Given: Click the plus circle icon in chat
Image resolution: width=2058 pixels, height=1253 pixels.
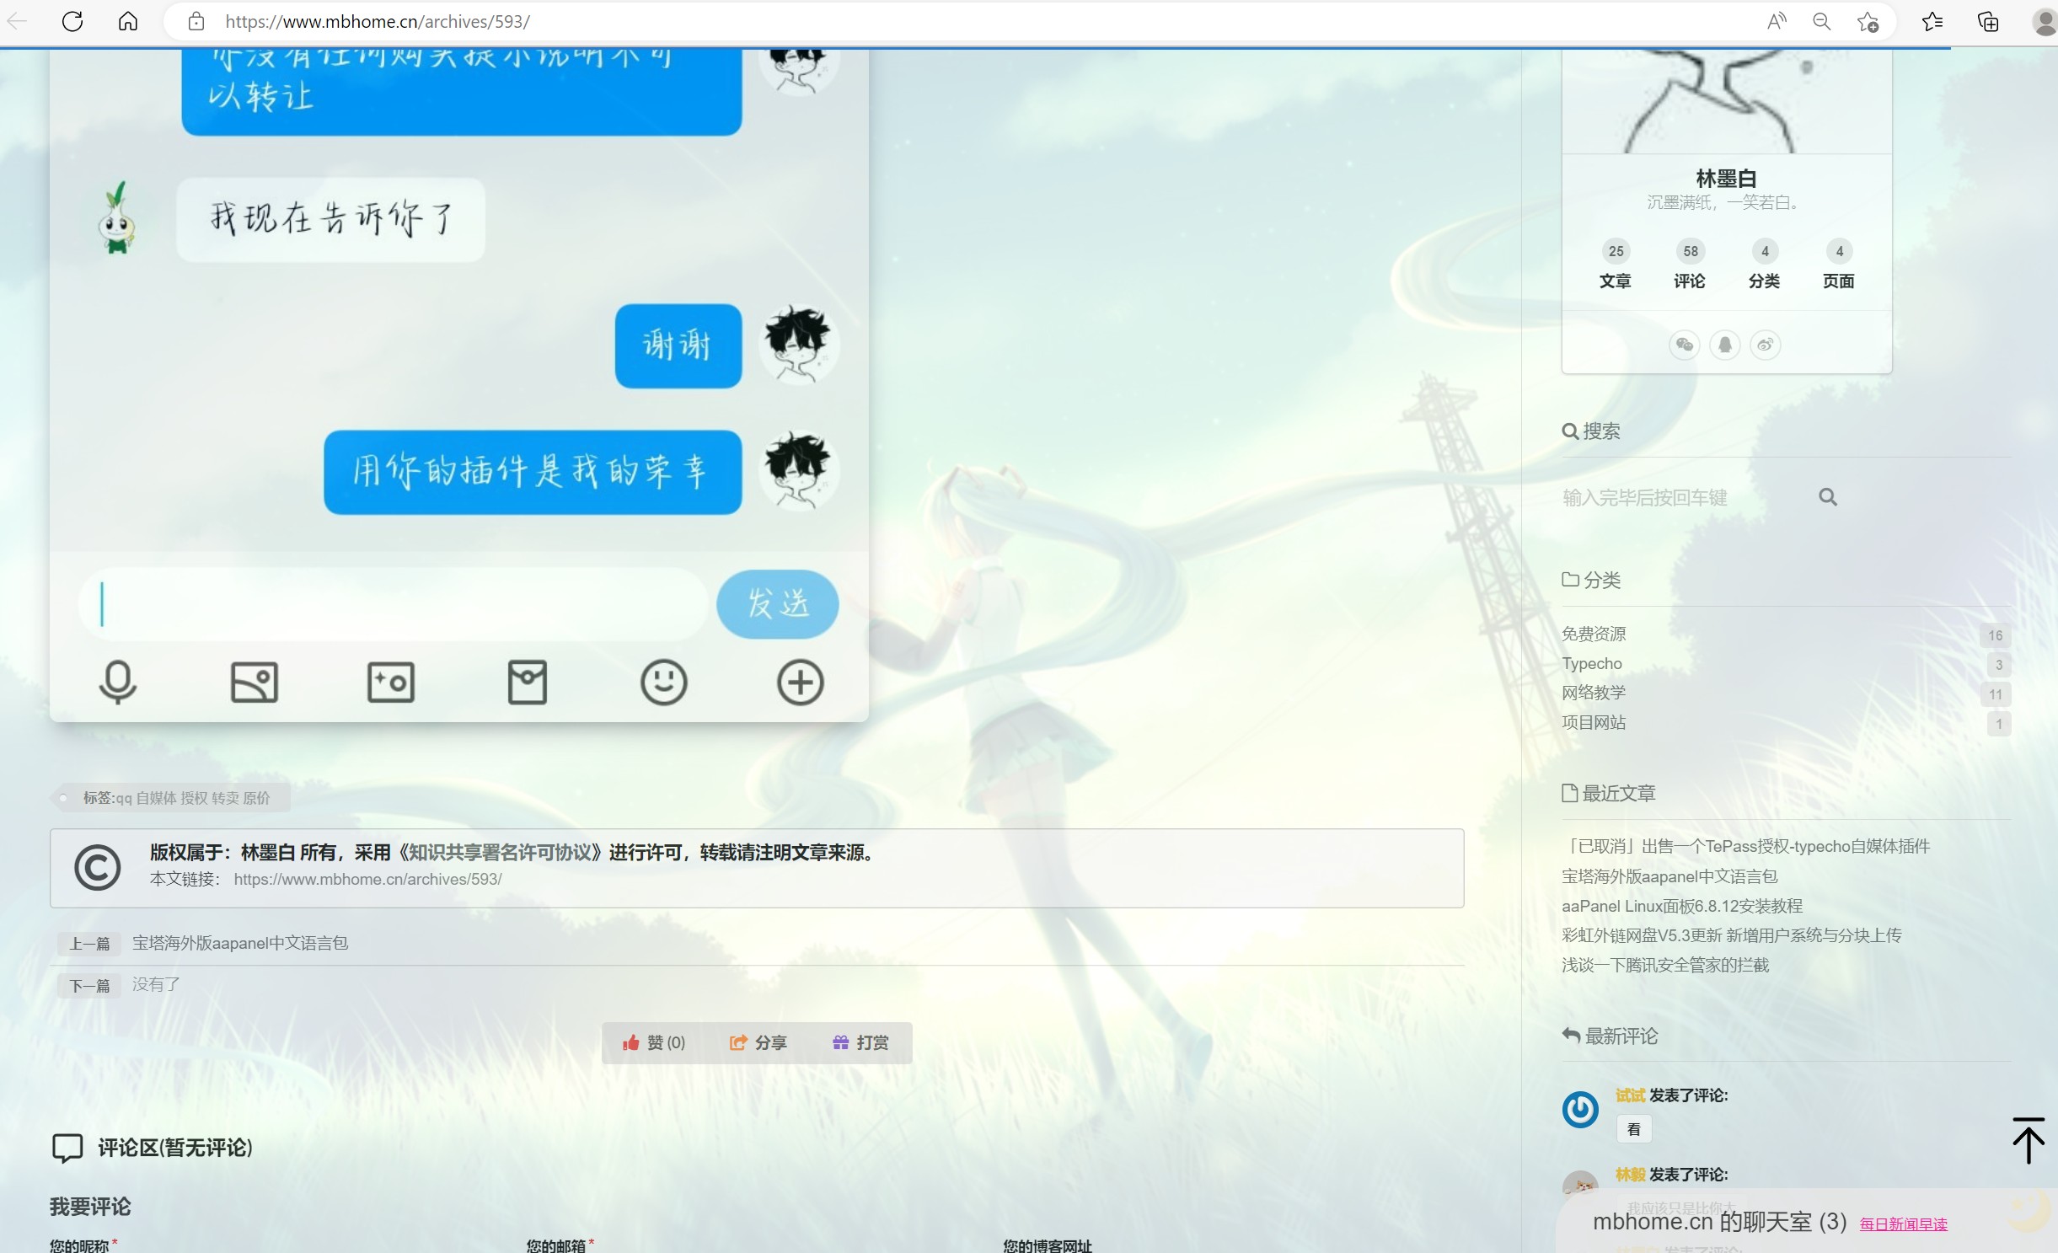Looking at the screenshot, I should tap(800, 682).
